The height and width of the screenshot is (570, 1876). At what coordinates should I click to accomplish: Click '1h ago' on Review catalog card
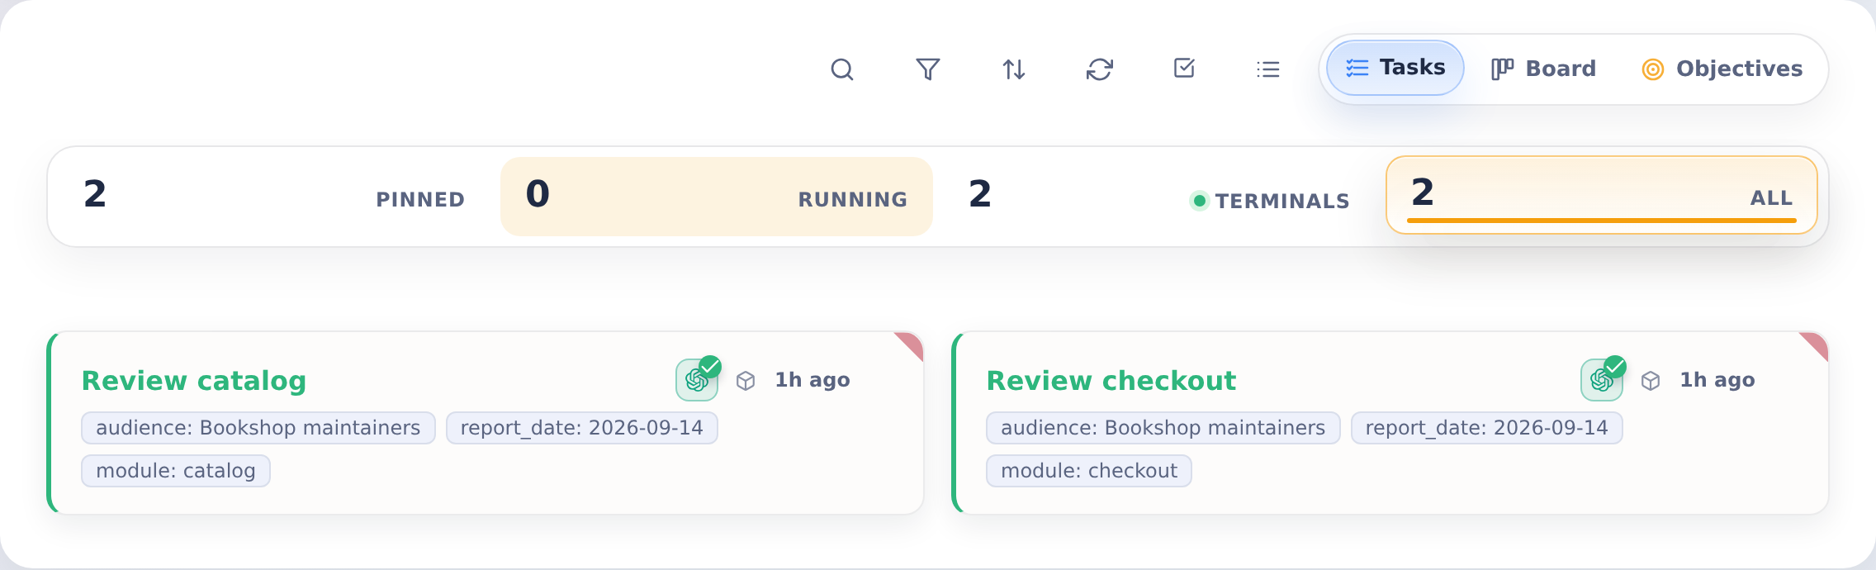(812, 380)
